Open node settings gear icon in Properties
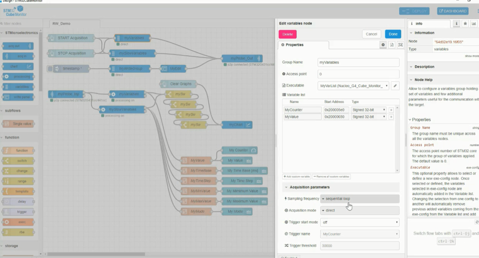 (x=383, y=45)
